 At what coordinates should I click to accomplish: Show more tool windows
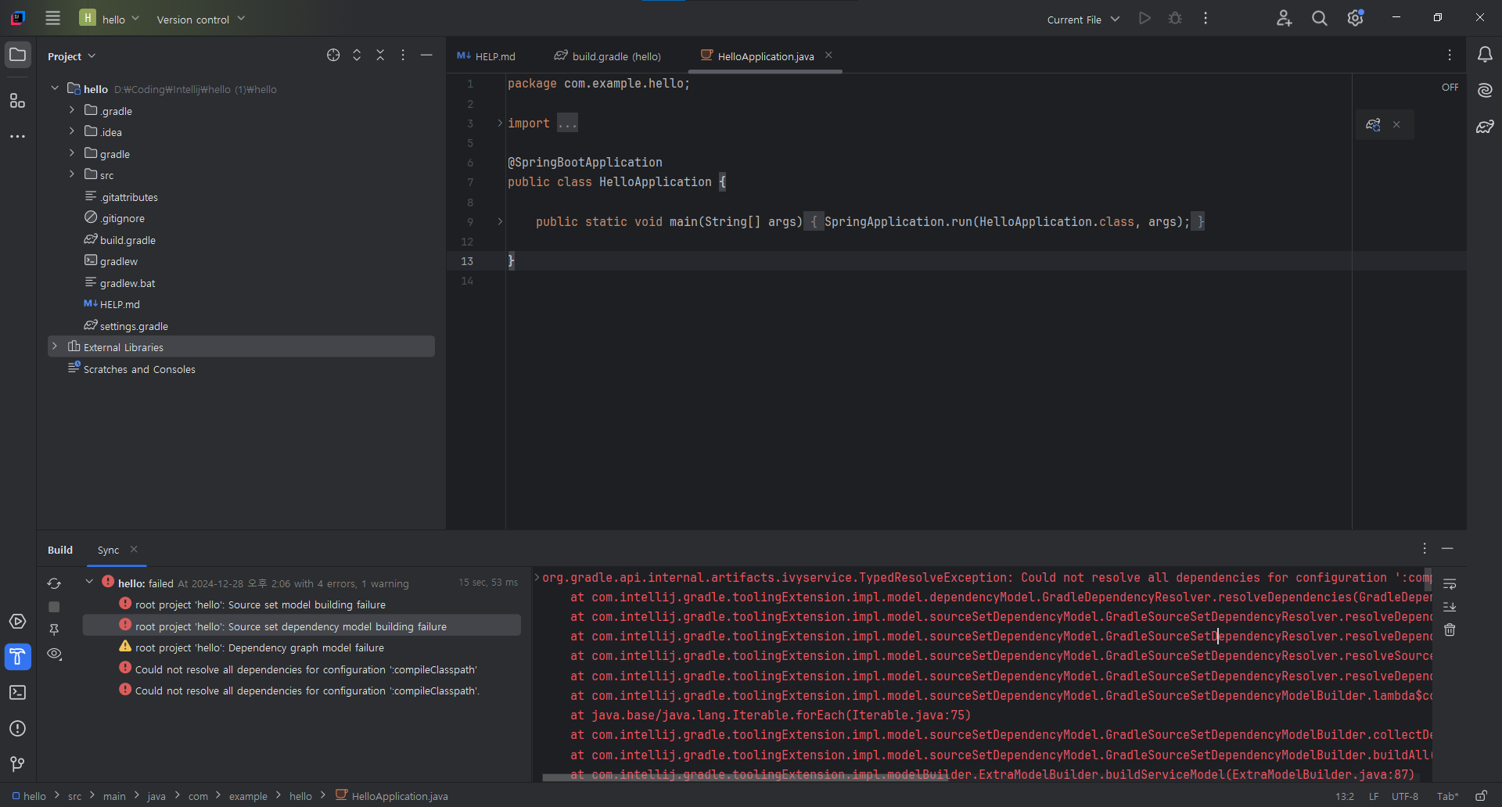17,137
